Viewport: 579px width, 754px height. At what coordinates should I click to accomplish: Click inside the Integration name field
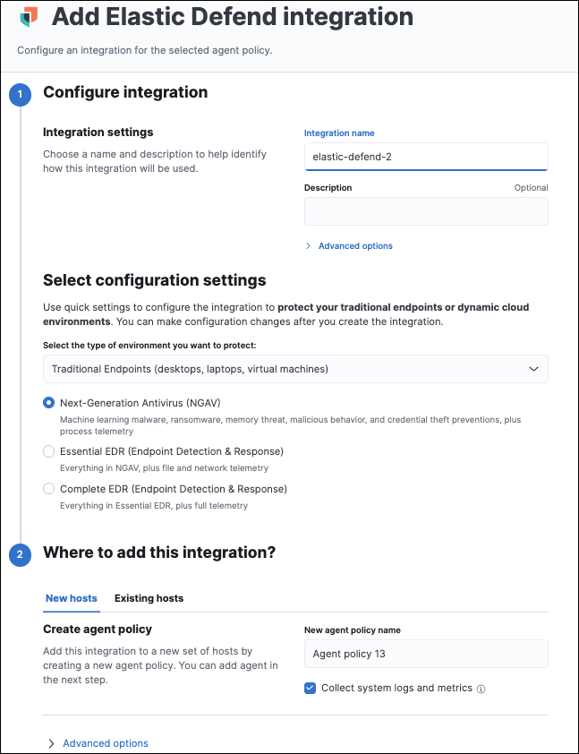(x=426, y=156)
